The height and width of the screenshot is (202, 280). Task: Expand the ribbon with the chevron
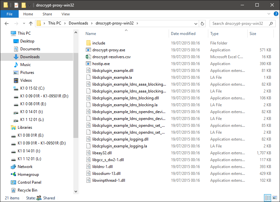point(268,14)
